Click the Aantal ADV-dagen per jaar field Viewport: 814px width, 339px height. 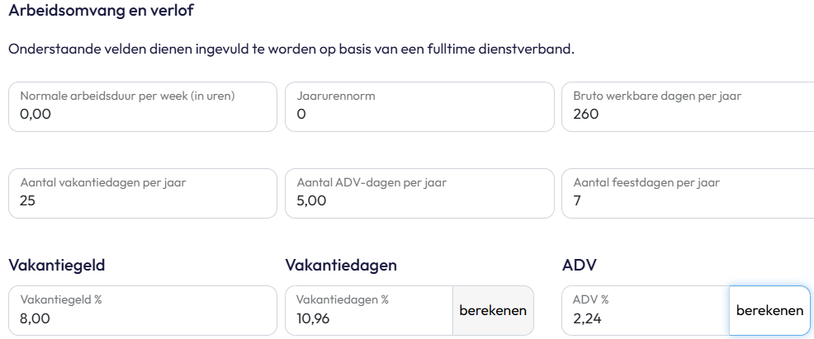tap(419, 193)
